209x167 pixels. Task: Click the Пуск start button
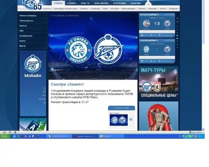5,136
